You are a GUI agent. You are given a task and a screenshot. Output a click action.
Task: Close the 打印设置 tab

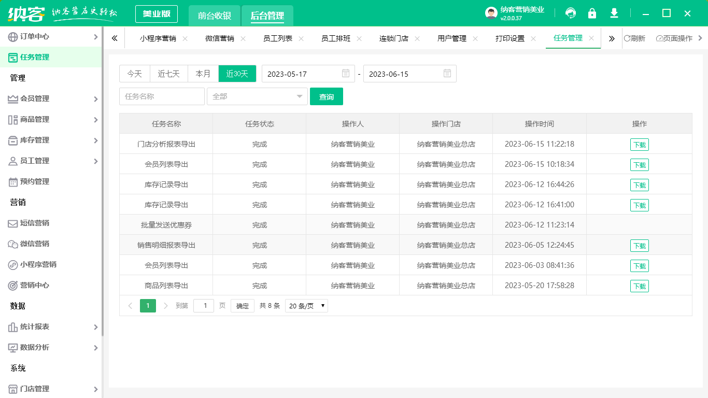click(x=533, y=38)
